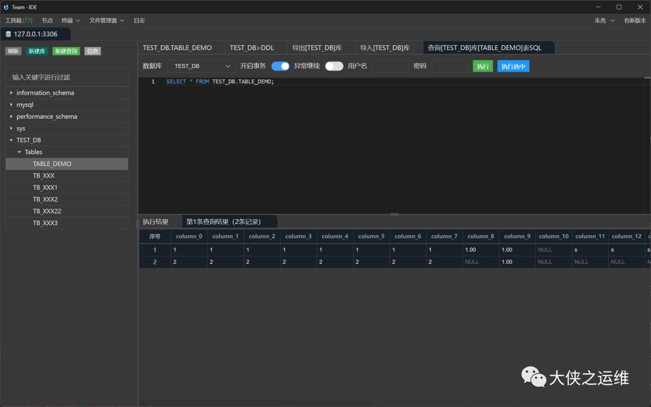Image resolution: width=651 pixels, height=407 pixels.
Task: Switch to the TEST_DB>DDL tab
Action: tap(252, 48)
